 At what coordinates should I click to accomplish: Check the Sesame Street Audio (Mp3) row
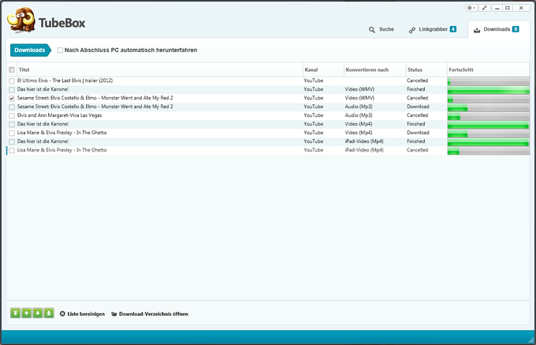pyautogui.click(x=12, y=107)
